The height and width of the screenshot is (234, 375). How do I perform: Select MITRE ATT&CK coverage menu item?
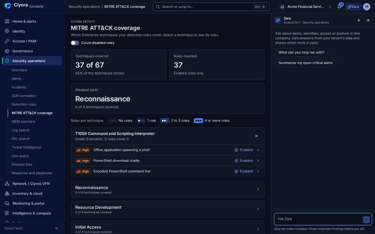[32, 113]
